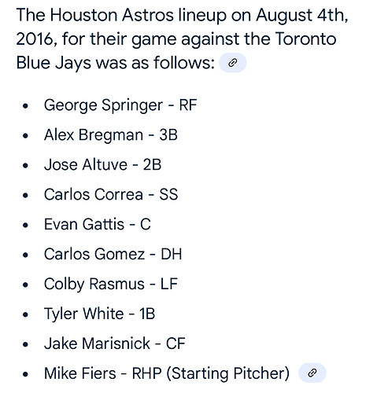Click the "Blue Jays was as follows" text

[x=116, y=63]
